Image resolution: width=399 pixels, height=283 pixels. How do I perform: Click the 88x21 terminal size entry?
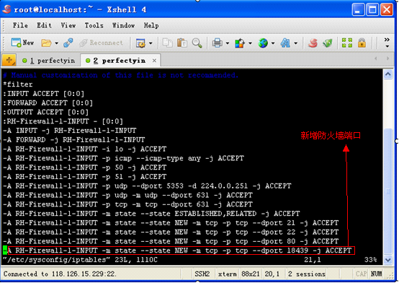click(251, 274)
